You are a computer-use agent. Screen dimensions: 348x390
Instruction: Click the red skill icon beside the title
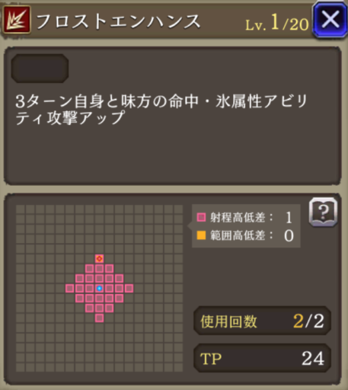pos(17,20)
